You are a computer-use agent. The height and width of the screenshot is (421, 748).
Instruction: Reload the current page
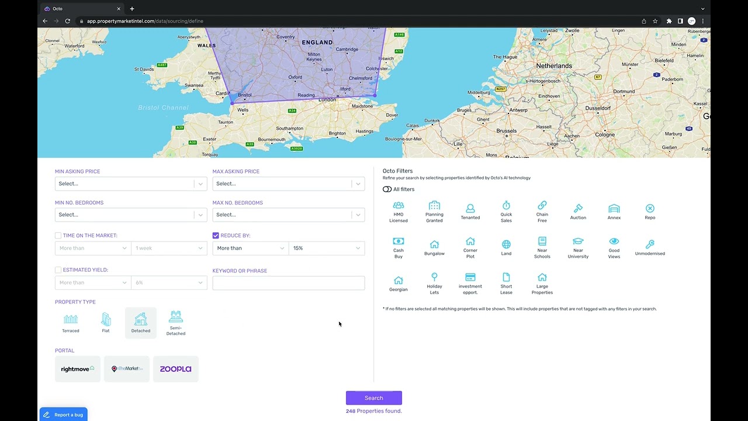67,21
